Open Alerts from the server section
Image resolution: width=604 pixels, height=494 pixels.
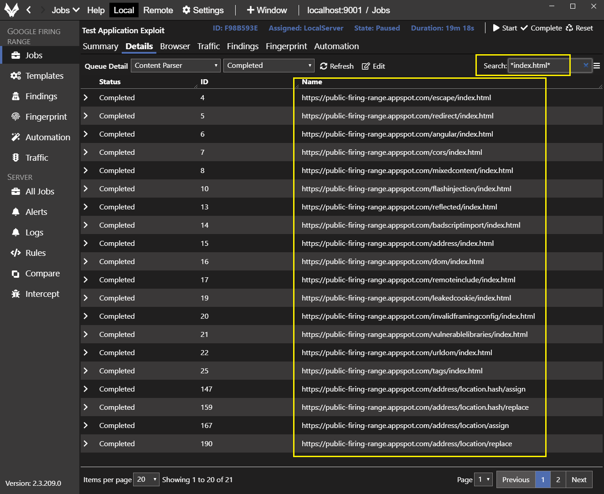point(36,212)
